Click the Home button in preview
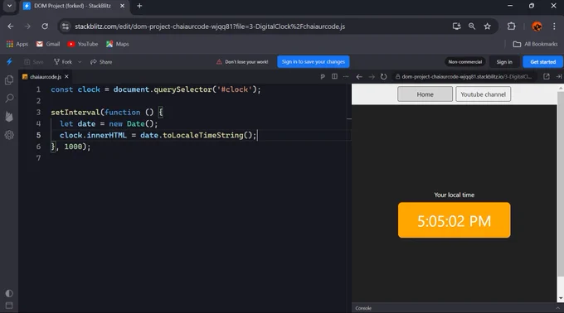The width and height of the screenshot is (564, 313). [x=425, y=94]
